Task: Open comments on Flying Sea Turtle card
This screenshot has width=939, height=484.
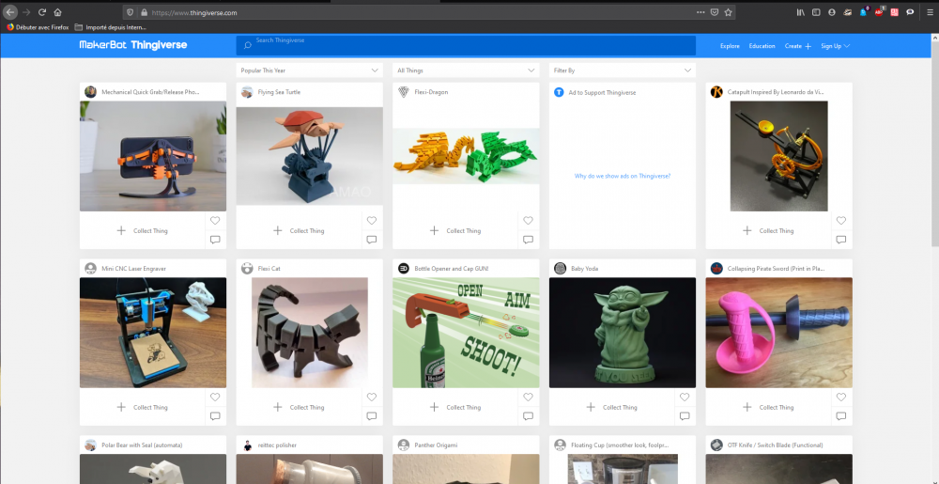Action: click(x=371, y=240)
